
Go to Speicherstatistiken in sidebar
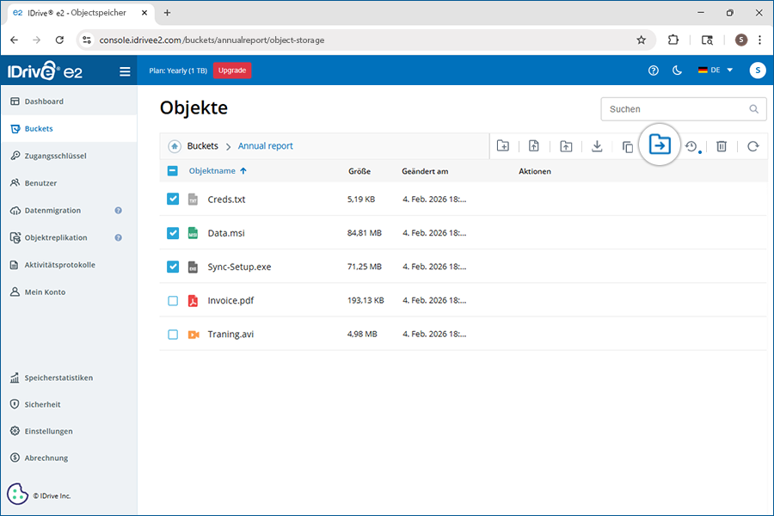pyautogui.click(x=58, y=378)
